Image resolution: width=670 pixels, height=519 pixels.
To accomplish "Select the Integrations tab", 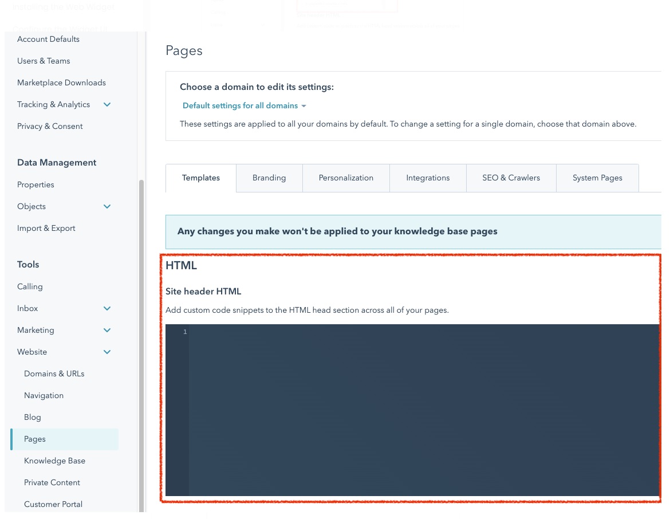I will [428, 178].
